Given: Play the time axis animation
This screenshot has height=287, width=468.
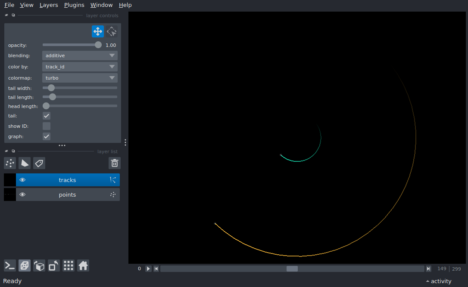Looking at the screenshot, I should point(148,268).
